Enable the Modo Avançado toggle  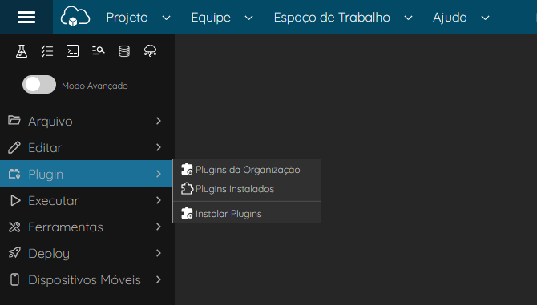click(39, 85)
